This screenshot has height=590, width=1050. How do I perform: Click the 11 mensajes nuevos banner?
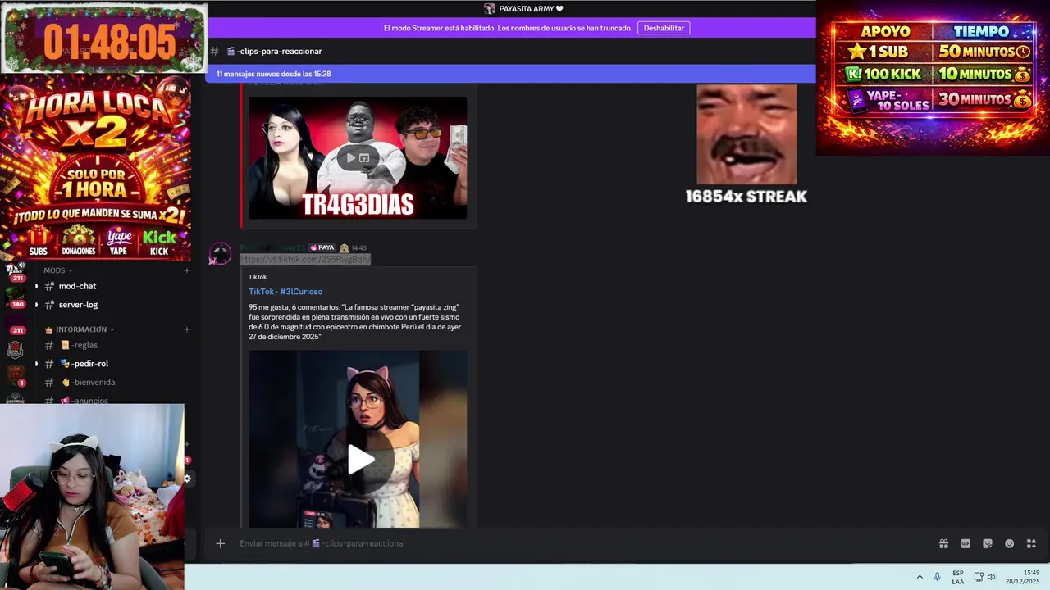510,74
